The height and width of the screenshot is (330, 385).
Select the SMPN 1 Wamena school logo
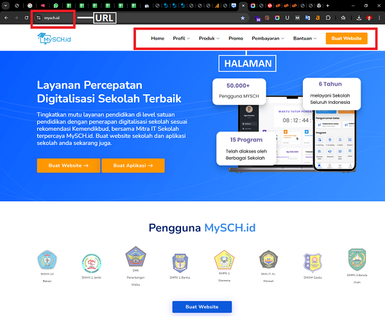(224, 260)
